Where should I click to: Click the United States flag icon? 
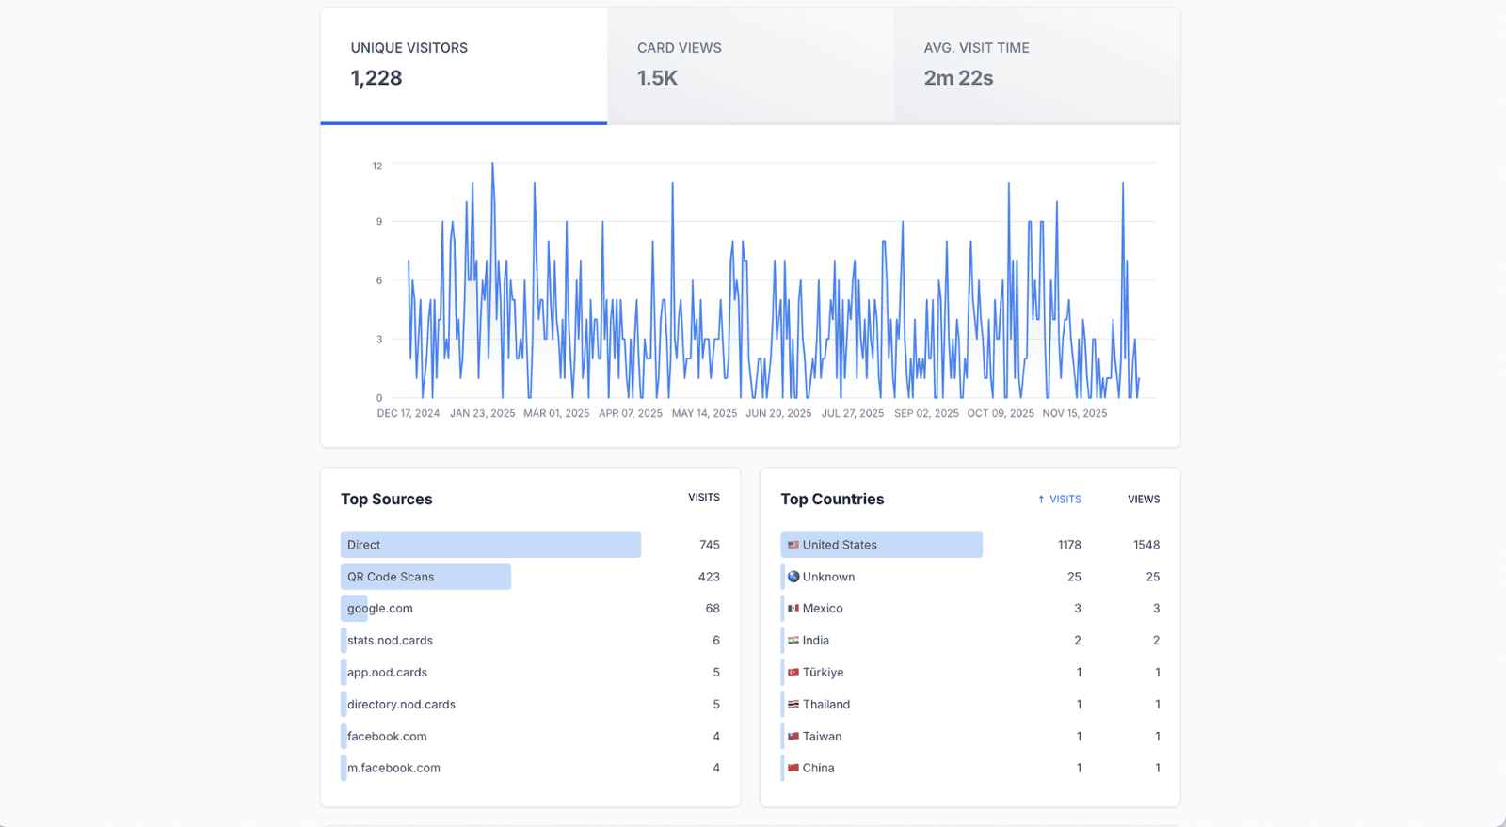pyautogui.click(x=793, y=545)
